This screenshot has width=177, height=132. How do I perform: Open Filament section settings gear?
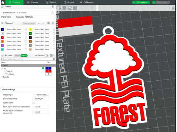[x=53, y=23]
